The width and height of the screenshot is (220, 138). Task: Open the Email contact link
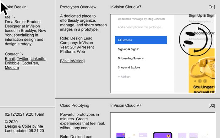pyautogui.click(x=10, y=59)
